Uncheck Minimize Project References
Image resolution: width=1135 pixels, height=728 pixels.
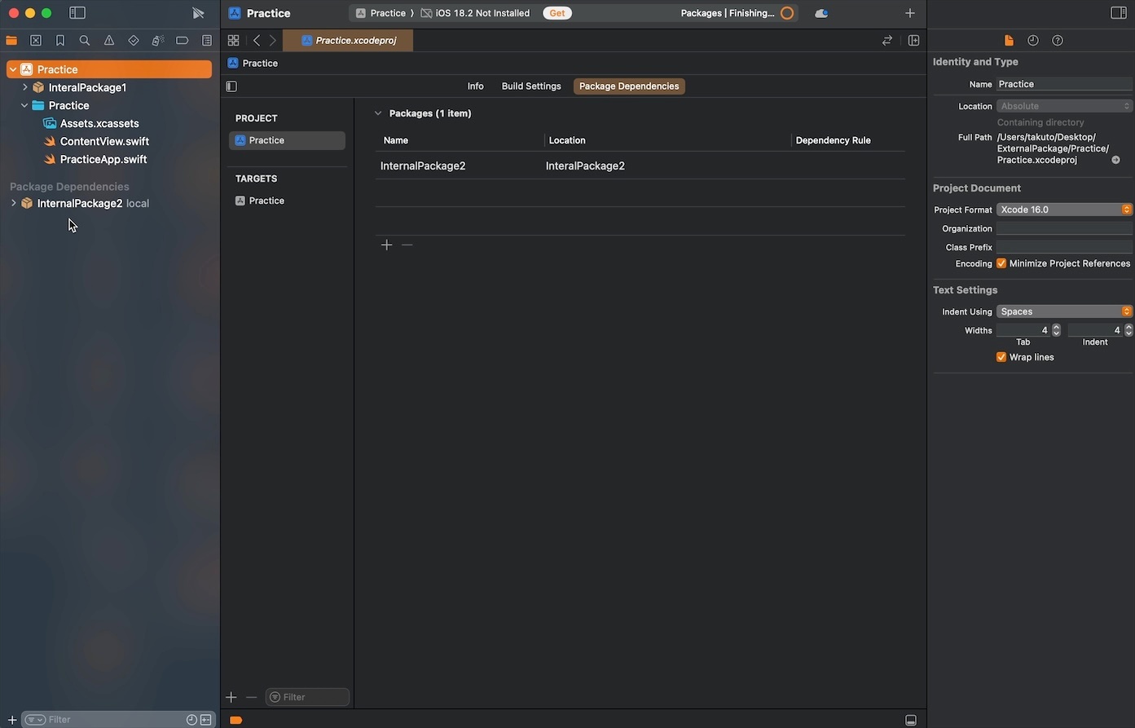(1001, 263)
